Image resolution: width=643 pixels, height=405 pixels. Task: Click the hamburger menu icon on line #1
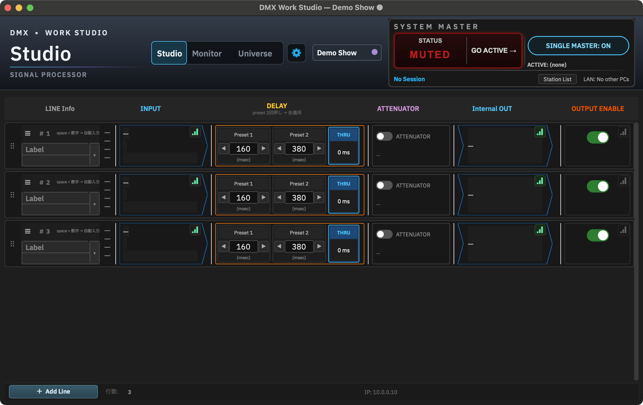click(x=28, y=133)
